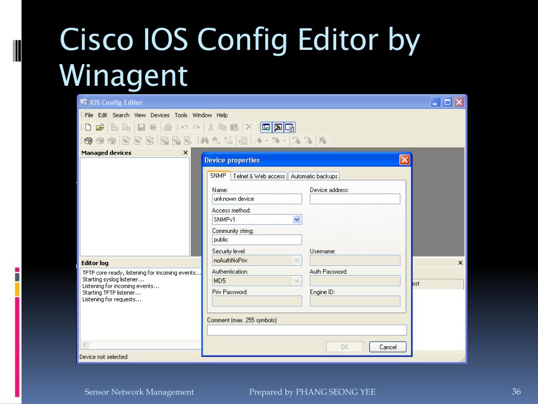Image resolution: width=538 pixels, height=404 pixels.
Task: Click 'Listening for requests…' log line
Action: pos(112,299)
